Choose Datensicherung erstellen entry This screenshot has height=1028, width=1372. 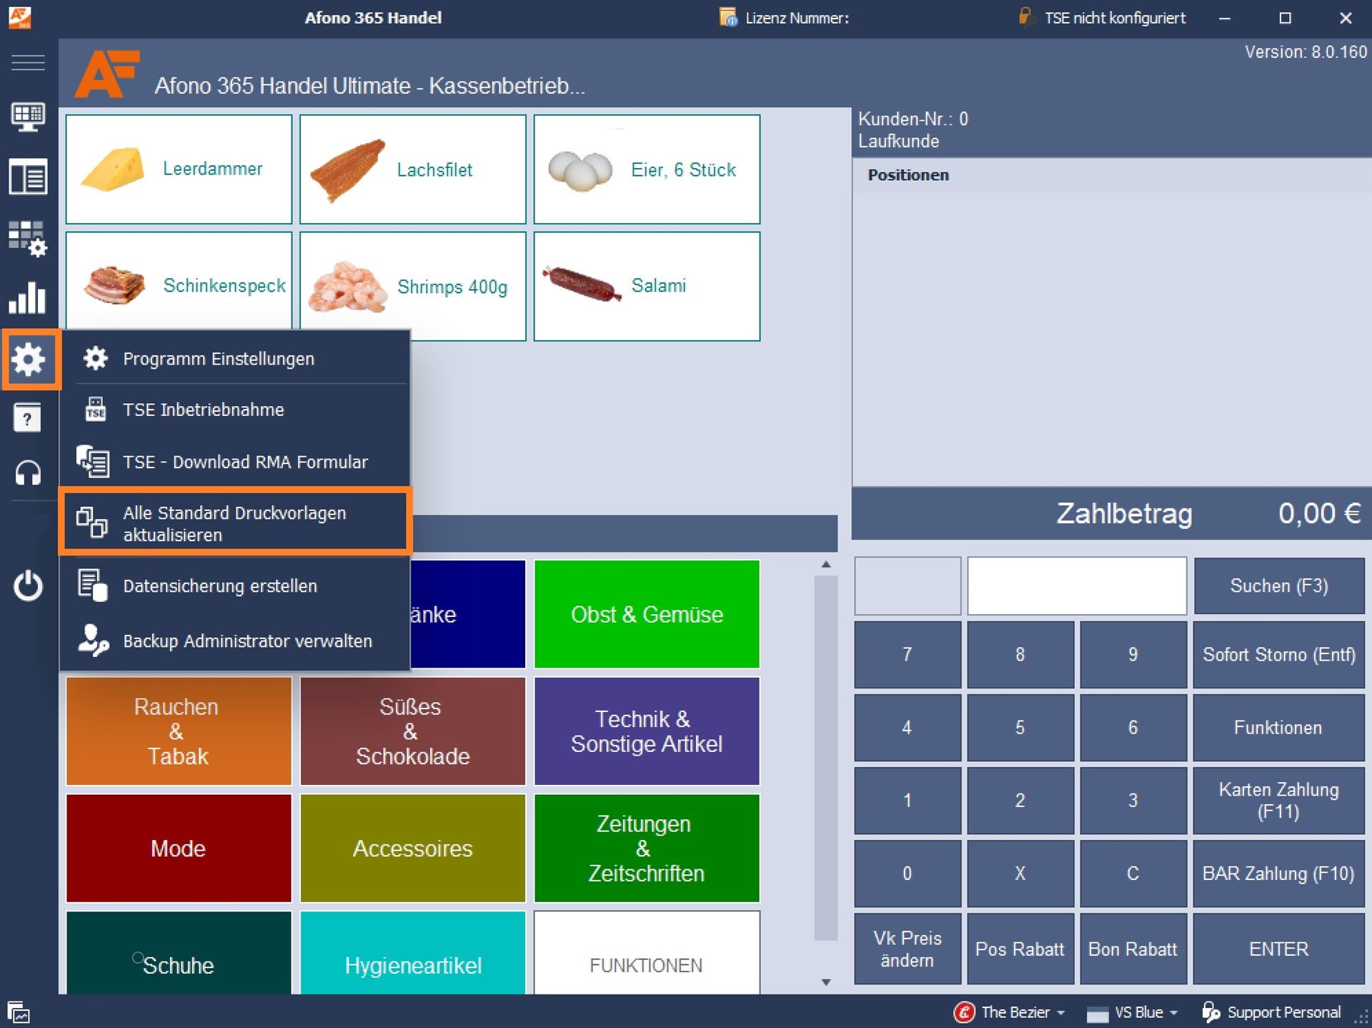[235, 585]
